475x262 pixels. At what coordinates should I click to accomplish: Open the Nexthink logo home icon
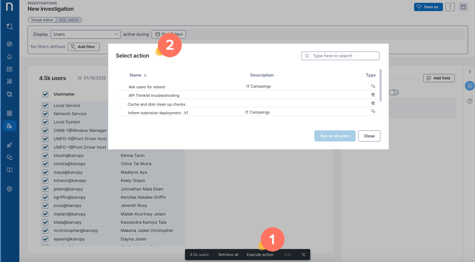pyautogui.click(x=10, y=7)
